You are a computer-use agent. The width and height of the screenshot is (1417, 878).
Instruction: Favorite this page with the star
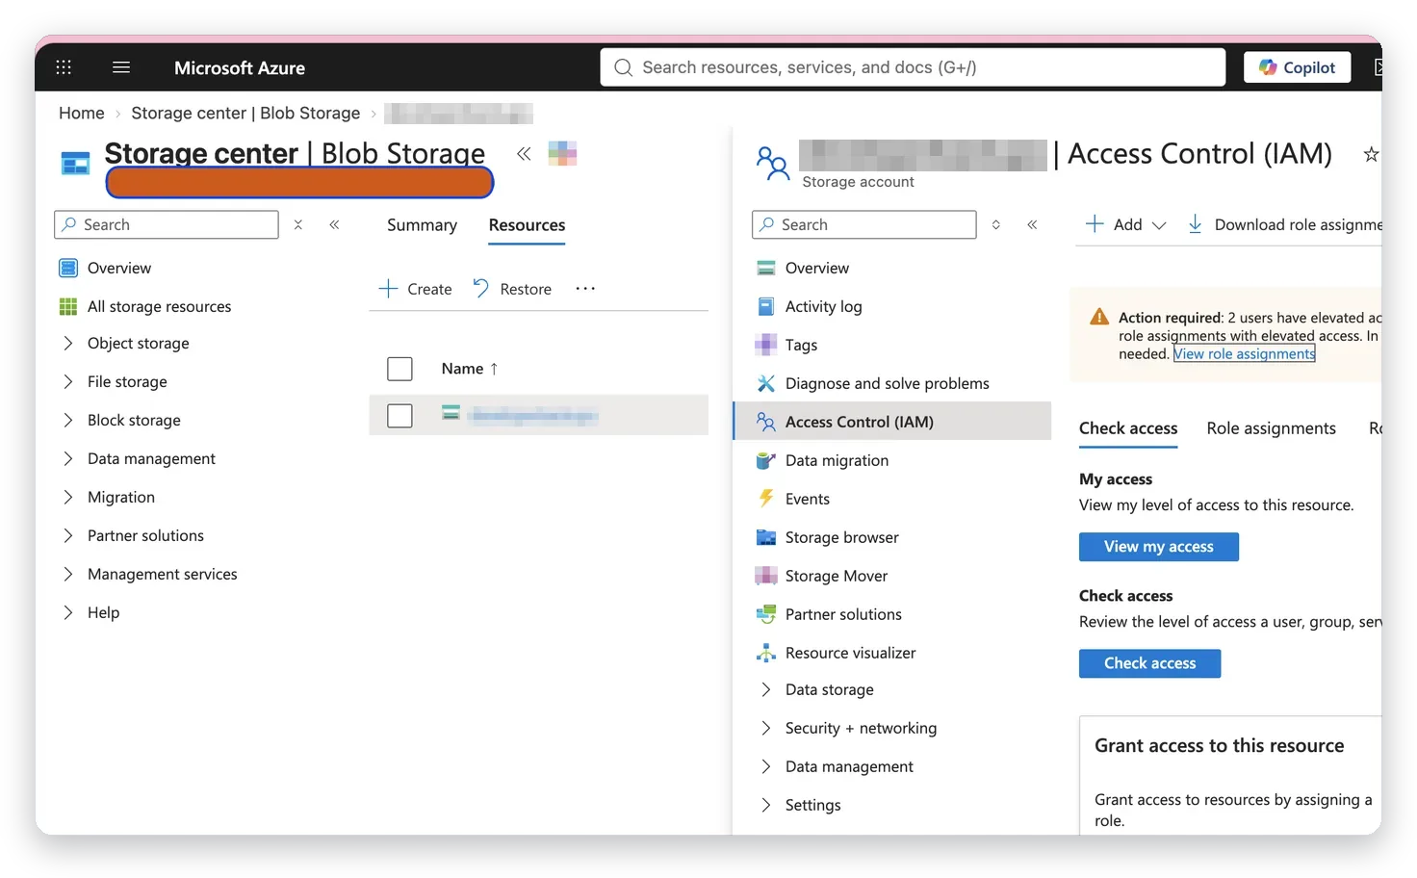(x=1371, y=154)
